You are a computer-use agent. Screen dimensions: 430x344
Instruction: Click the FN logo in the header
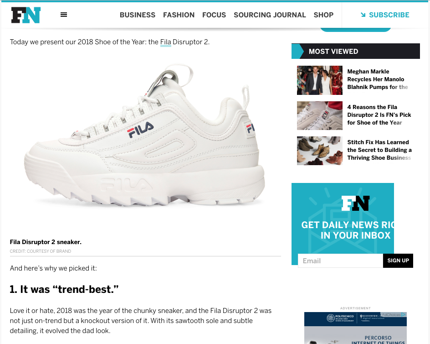26,15
